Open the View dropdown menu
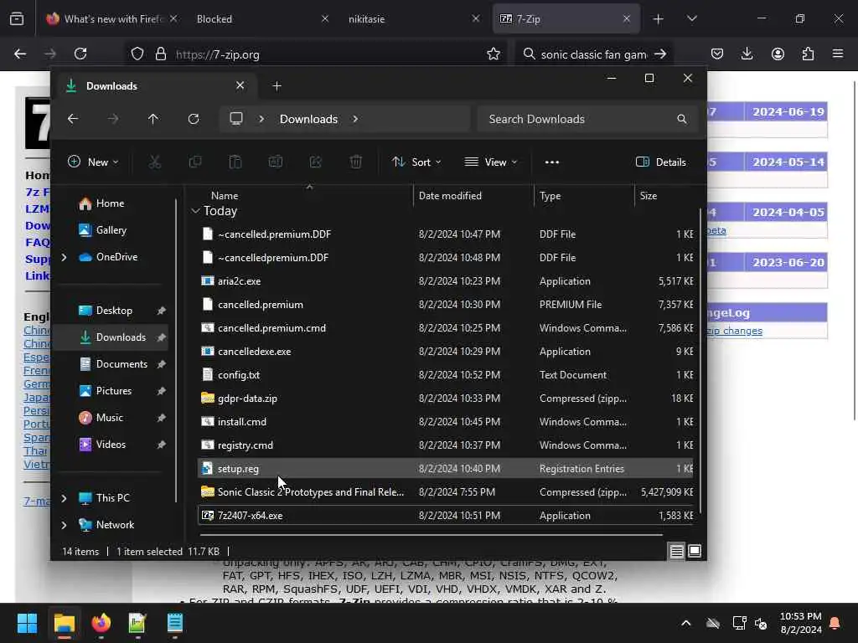The image size is (858, 643). 491,162
